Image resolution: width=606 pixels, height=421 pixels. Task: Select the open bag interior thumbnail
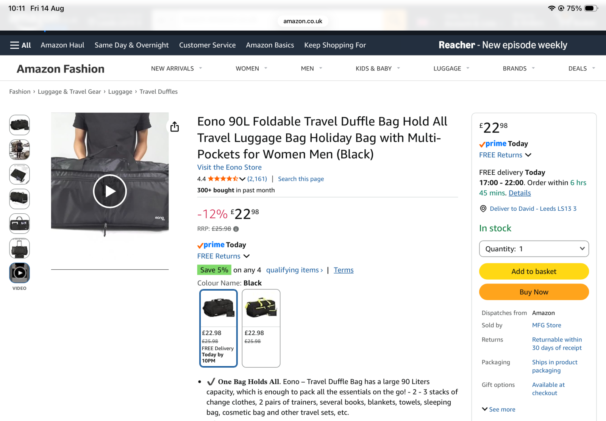tap(19, 224)
